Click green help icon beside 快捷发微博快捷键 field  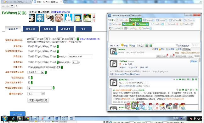(54, 88)
